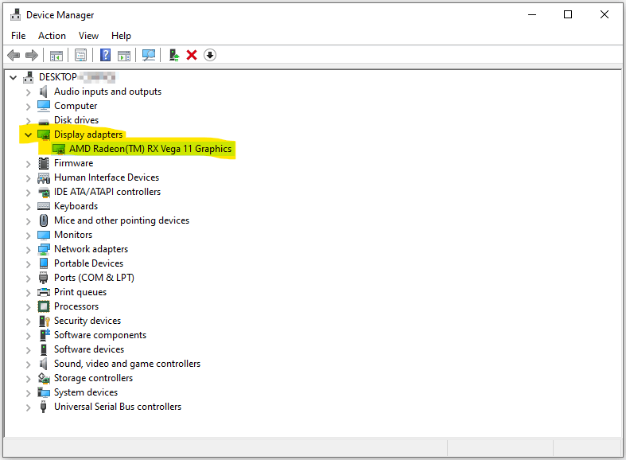Select the Audio inputs and outputs label
This screenshot has height=460, width=626.
[108, 92]
